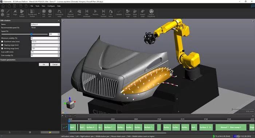The width and height of the screenshot is (255, 138).
Task: Click the Minimum visibility value field
Action: (45, 38)
